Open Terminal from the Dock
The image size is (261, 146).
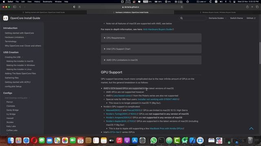(161, 141)
